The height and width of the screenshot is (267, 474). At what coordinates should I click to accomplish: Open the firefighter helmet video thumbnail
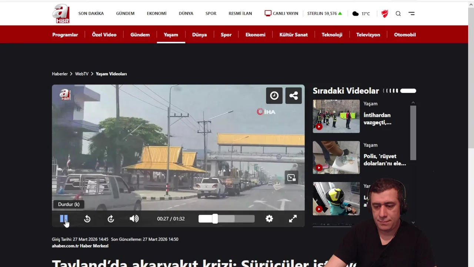pos(336,198)
